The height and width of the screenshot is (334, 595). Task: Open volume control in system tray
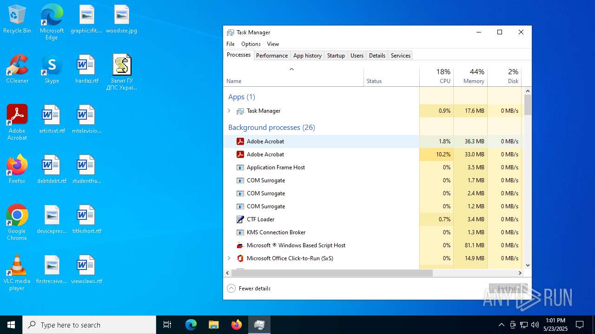535,325
